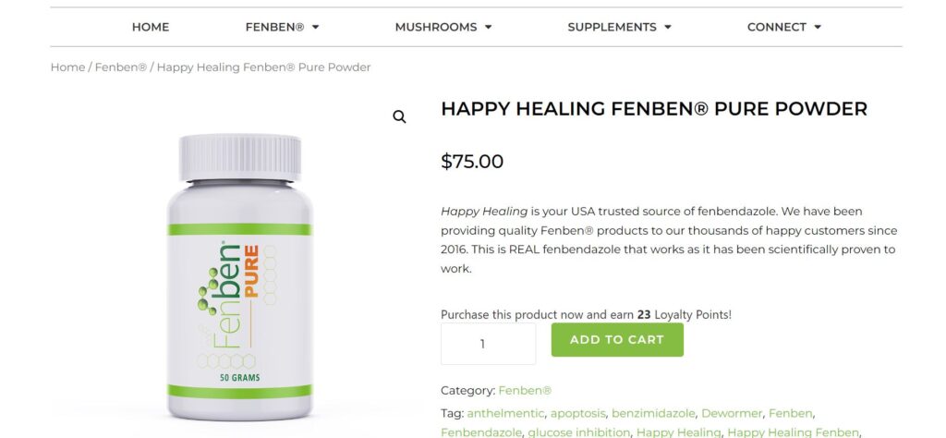Click the quantity input field
946x438 pixels.
pyautogui.click(x=488, y=344)
